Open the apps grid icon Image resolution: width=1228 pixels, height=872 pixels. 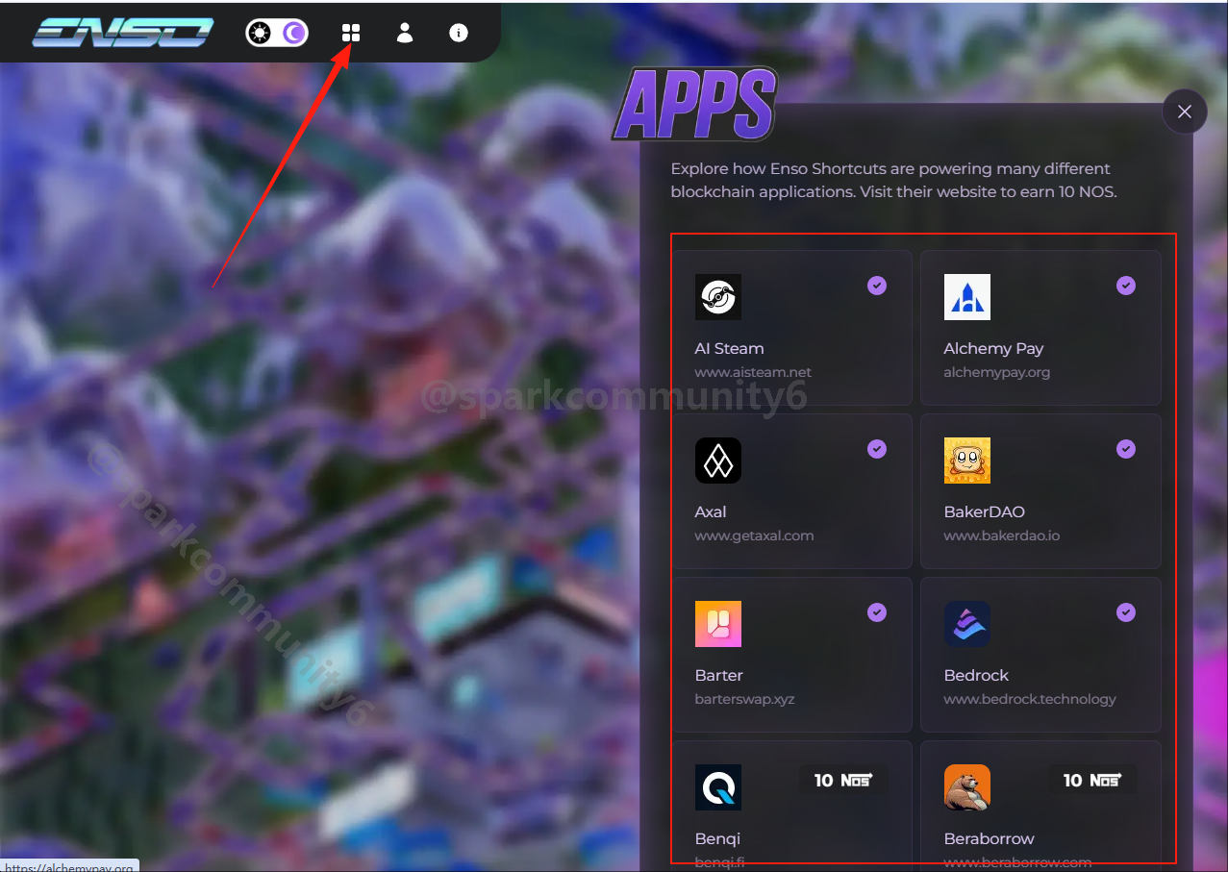(351, 33)
